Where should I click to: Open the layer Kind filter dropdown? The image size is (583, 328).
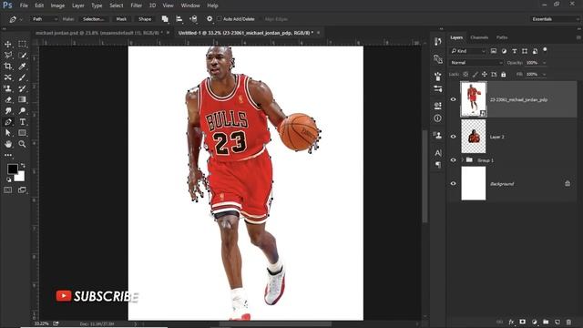click(x=467, y=51)
